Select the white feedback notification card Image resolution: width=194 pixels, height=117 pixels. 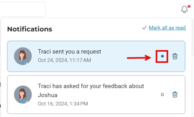(x=96, y=95)
